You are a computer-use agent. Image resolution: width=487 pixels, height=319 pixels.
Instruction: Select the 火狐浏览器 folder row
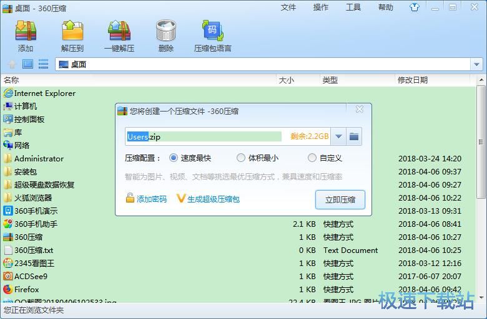coord(238,198)
